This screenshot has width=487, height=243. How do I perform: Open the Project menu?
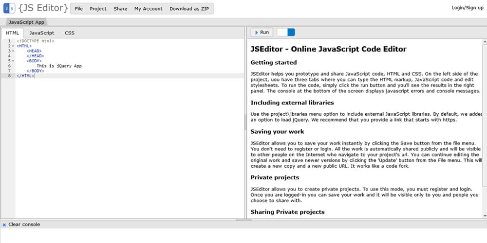pyautogui.click(x=98, y=9)
